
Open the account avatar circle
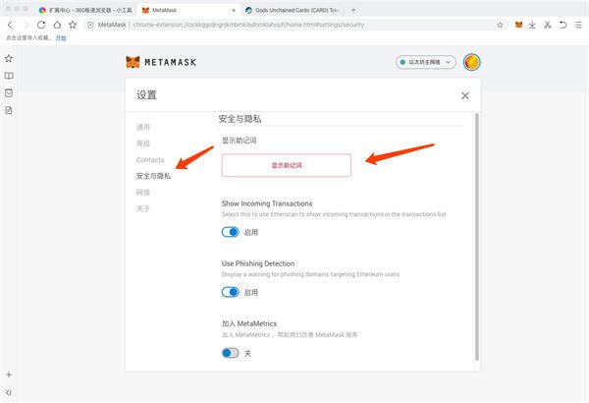pyautogui.click(x=472, y=62)
